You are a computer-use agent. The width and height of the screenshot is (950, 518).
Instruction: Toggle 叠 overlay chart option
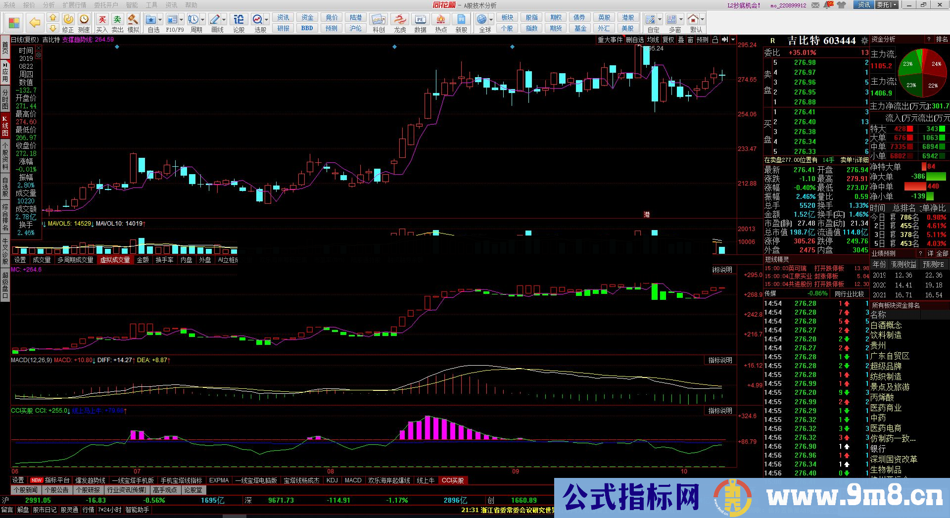coord(681,40)
